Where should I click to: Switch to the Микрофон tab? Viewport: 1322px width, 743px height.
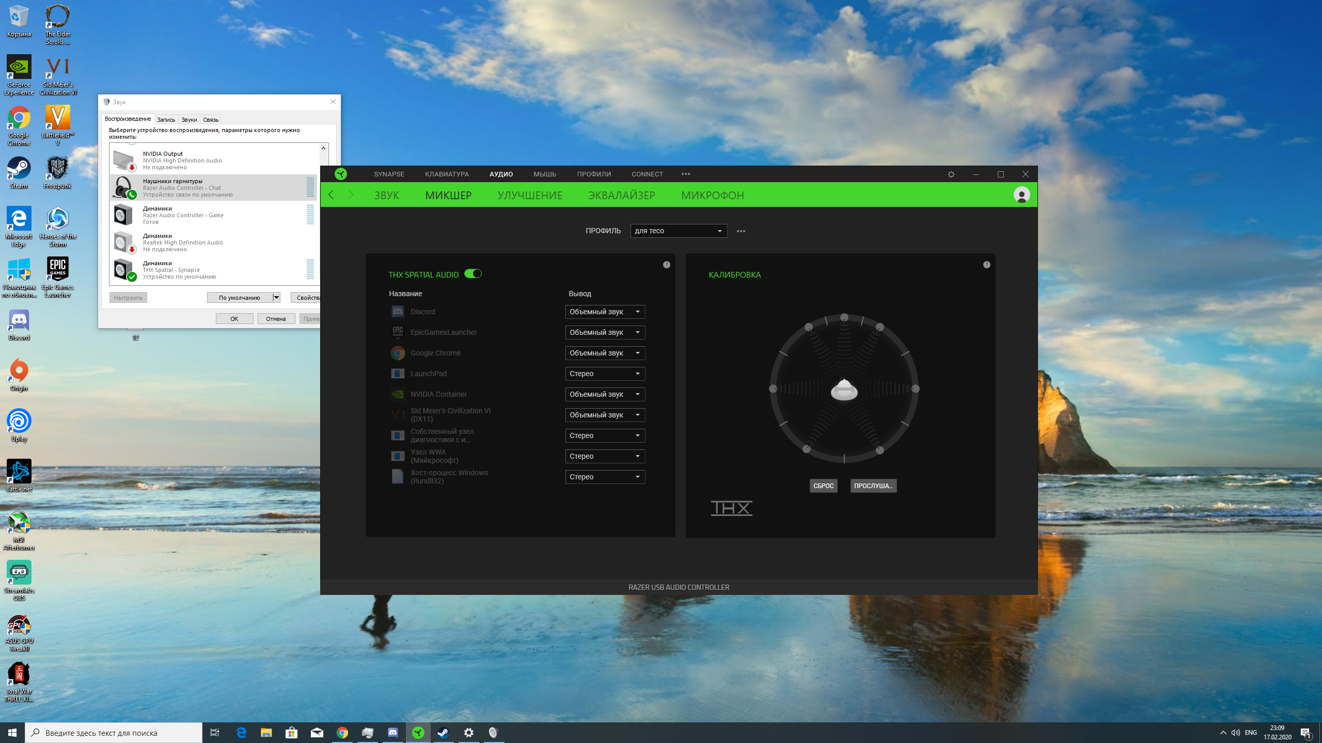coord(713,196)
